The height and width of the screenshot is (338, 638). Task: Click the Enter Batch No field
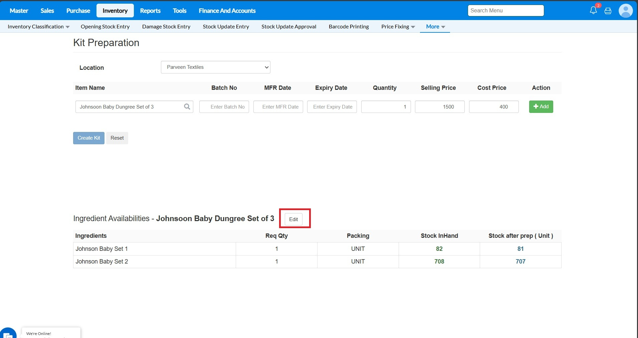[224, 107]
